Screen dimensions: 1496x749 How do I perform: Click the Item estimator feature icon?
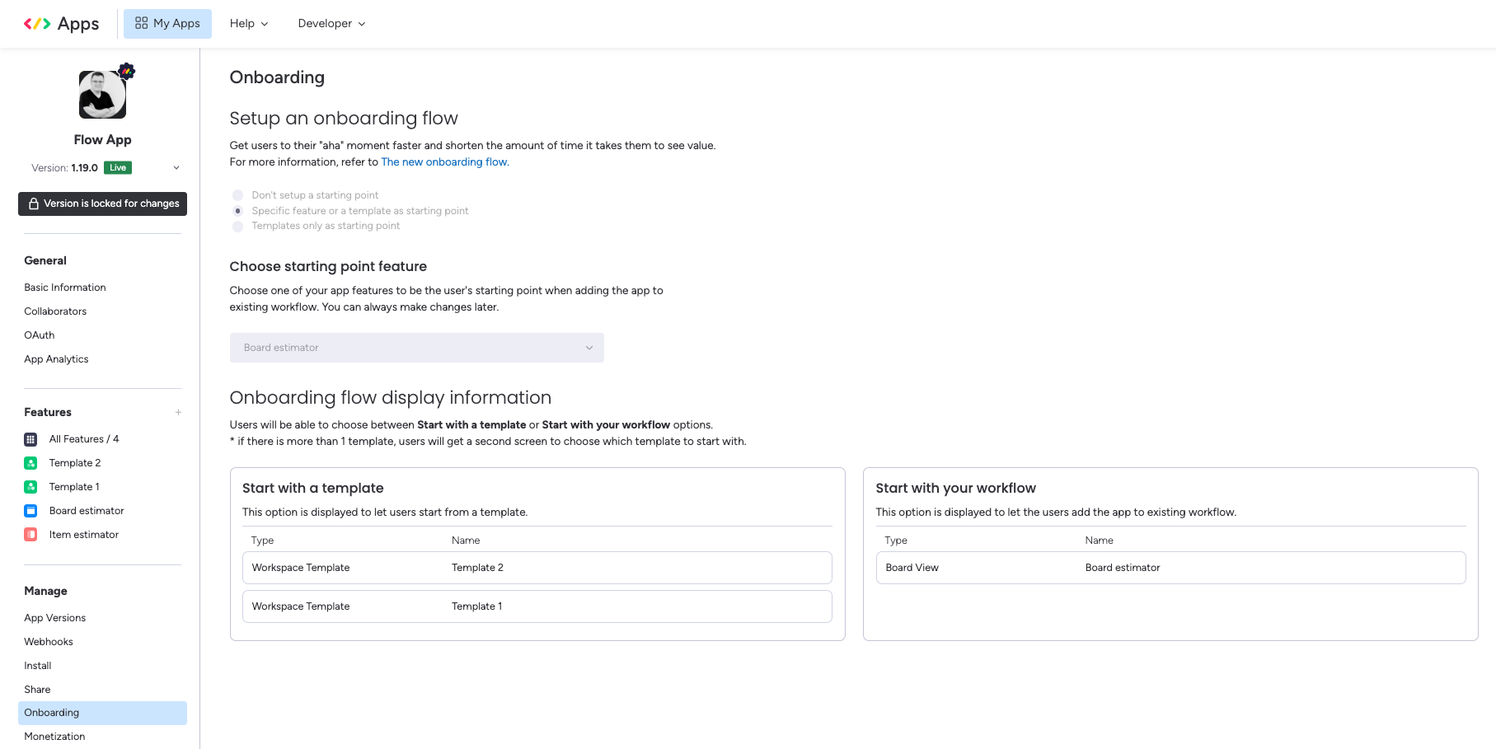pos(30,534)
